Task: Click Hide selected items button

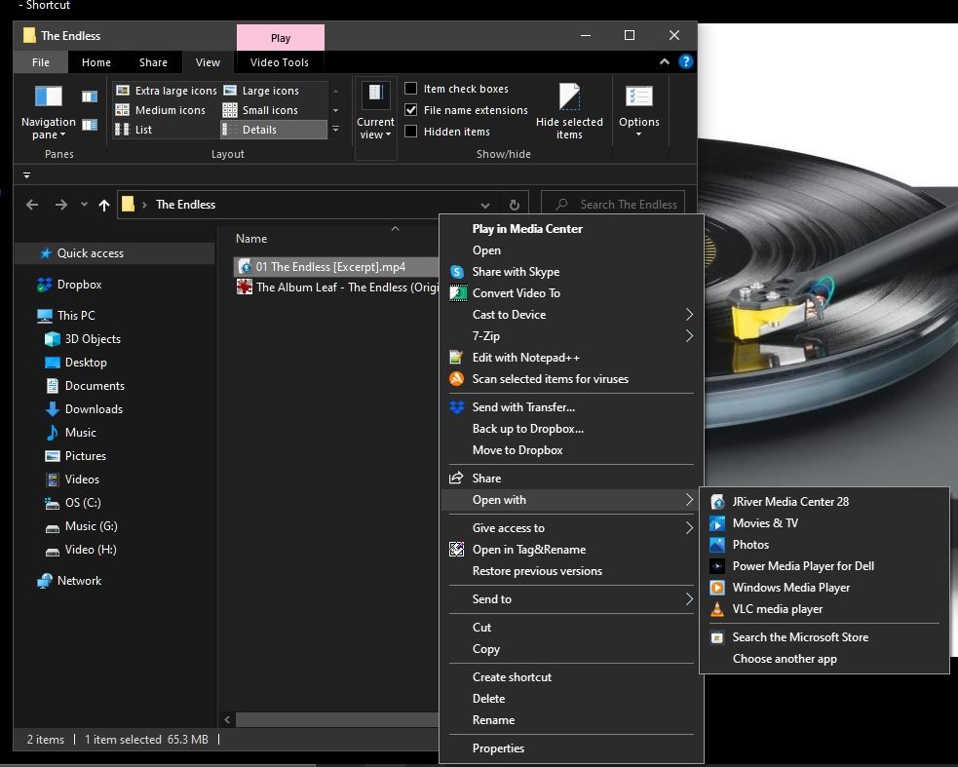Action: tap(569, 110)
